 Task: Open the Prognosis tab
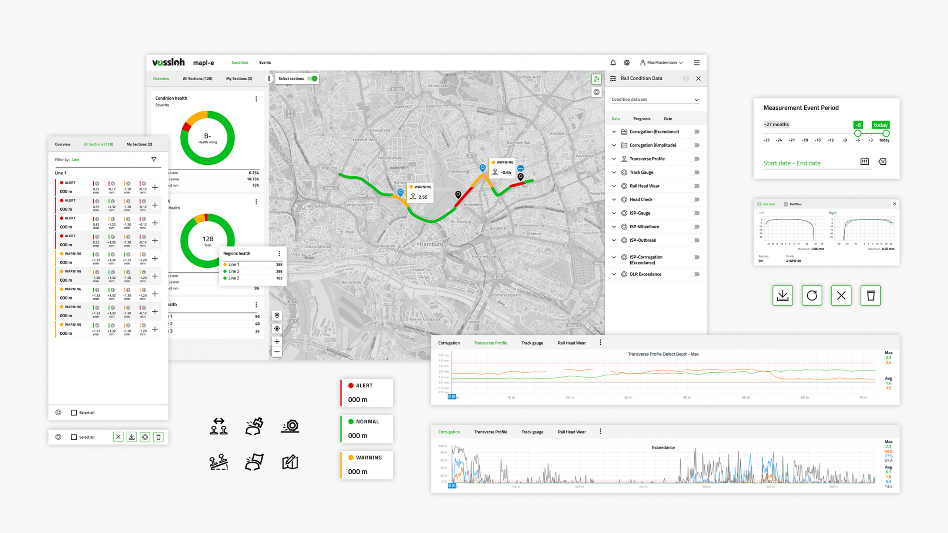(641, 119)
